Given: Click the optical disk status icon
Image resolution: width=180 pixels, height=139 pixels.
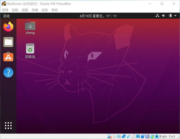Looking at the screenshot, I should click(114, 136).
